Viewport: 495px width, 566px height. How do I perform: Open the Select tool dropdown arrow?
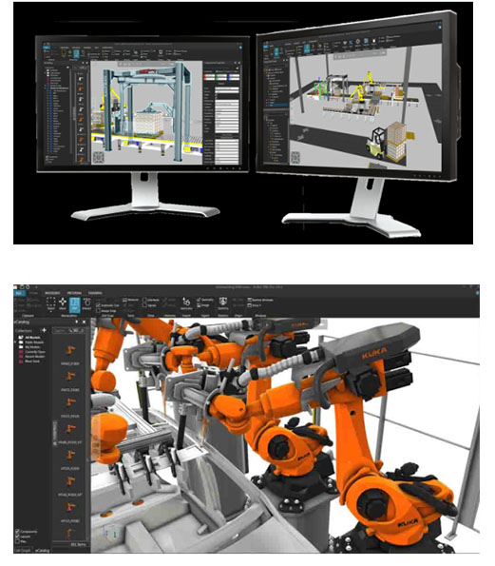coord(51,311)
